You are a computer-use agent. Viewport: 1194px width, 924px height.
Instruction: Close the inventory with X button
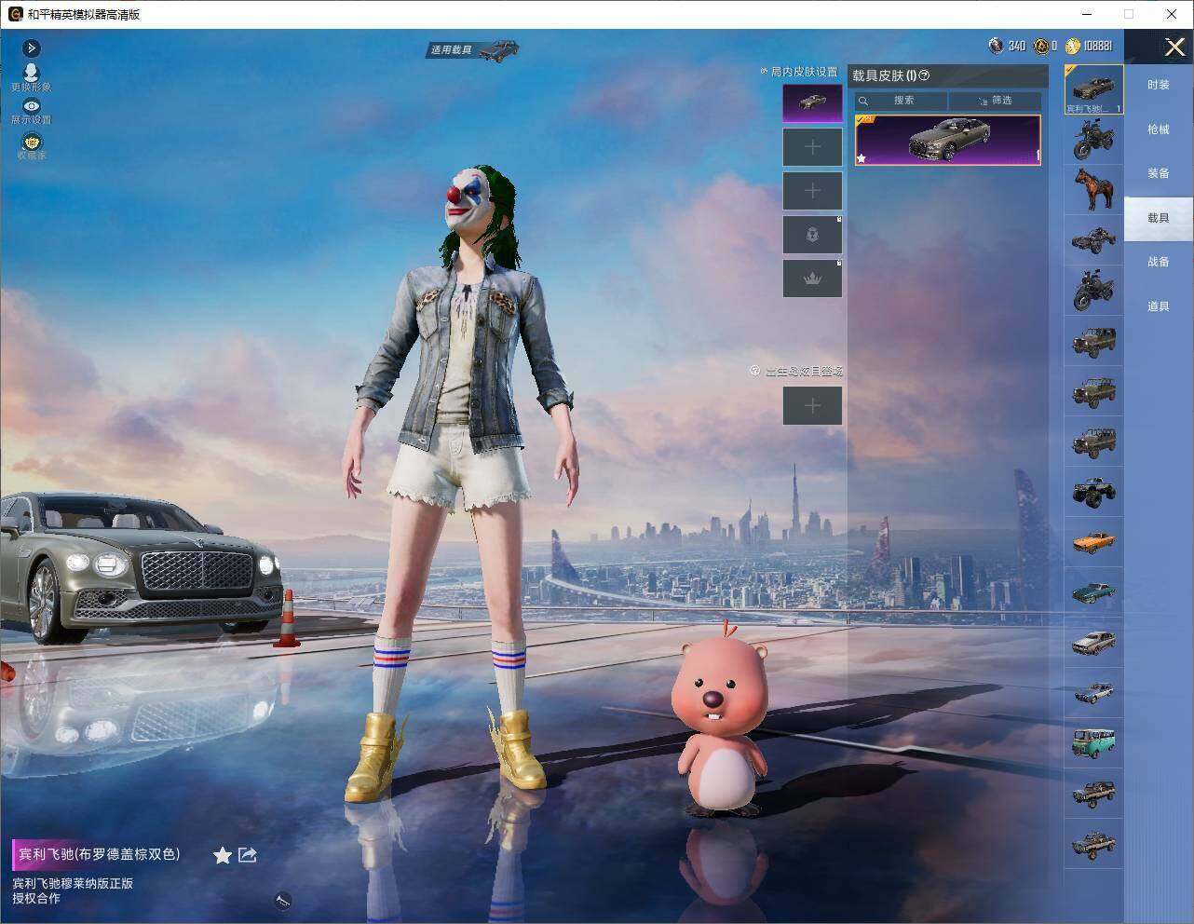tap(1174, 47)
